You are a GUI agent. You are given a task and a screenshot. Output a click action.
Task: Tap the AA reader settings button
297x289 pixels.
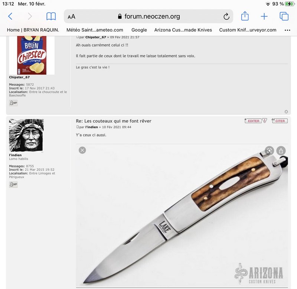coord(71,17)
